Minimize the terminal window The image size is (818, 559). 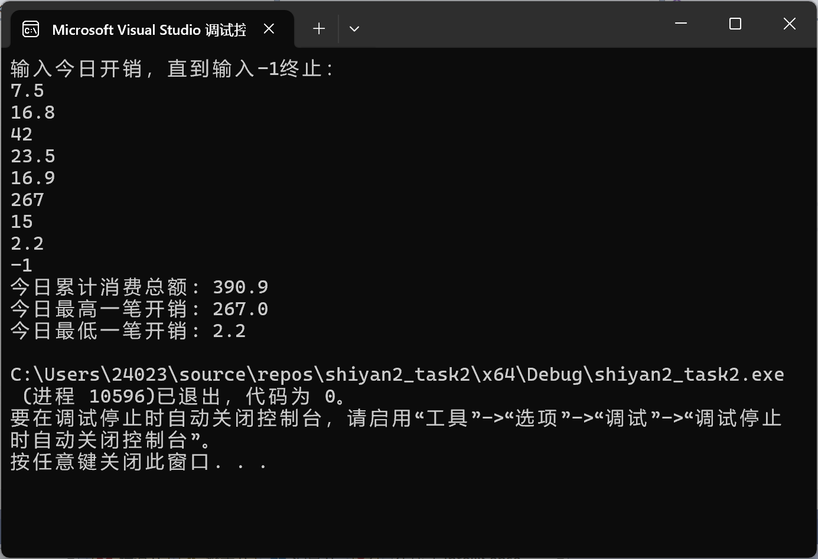click(681, 24)
